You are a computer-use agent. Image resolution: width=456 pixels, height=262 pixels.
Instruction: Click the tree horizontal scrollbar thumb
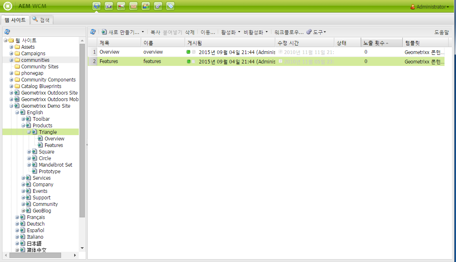[x=35, y=255]
